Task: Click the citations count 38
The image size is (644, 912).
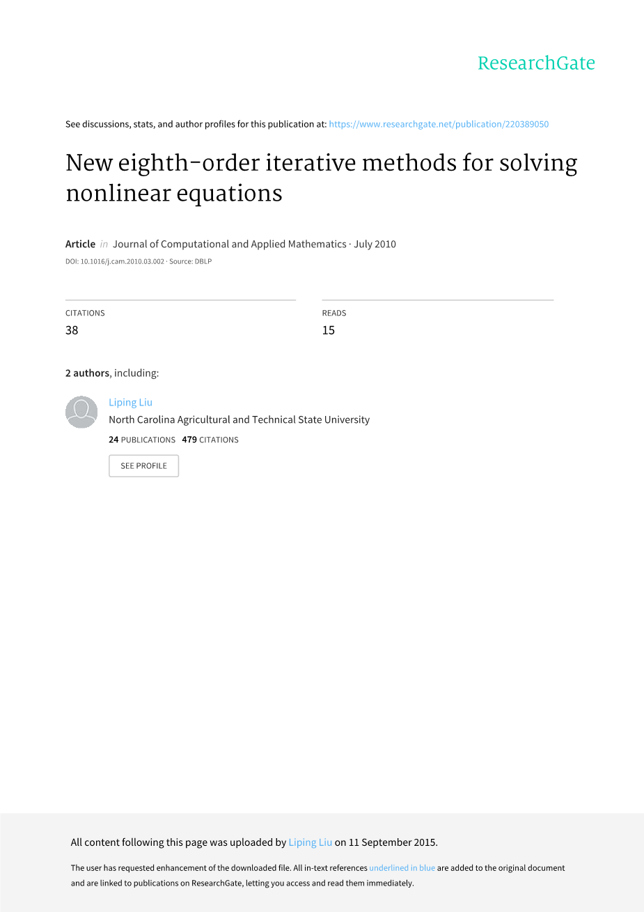Action: tap(72, 330)
